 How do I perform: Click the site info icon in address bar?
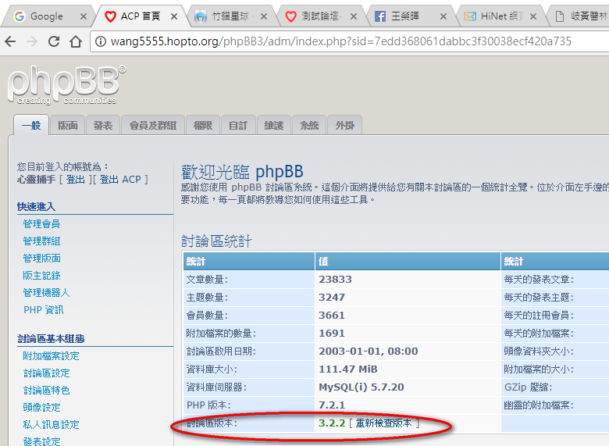point(98,41)
